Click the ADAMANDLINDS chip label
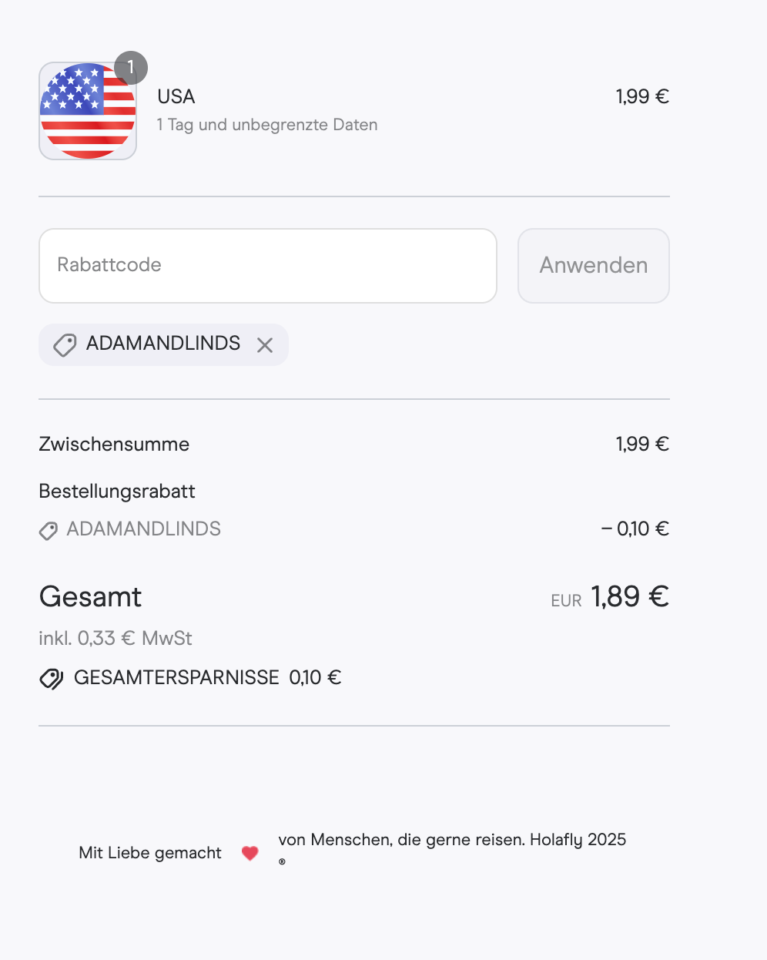Image resolution: width=767 pixels, height=960 pixels. [x=163, y=344]
